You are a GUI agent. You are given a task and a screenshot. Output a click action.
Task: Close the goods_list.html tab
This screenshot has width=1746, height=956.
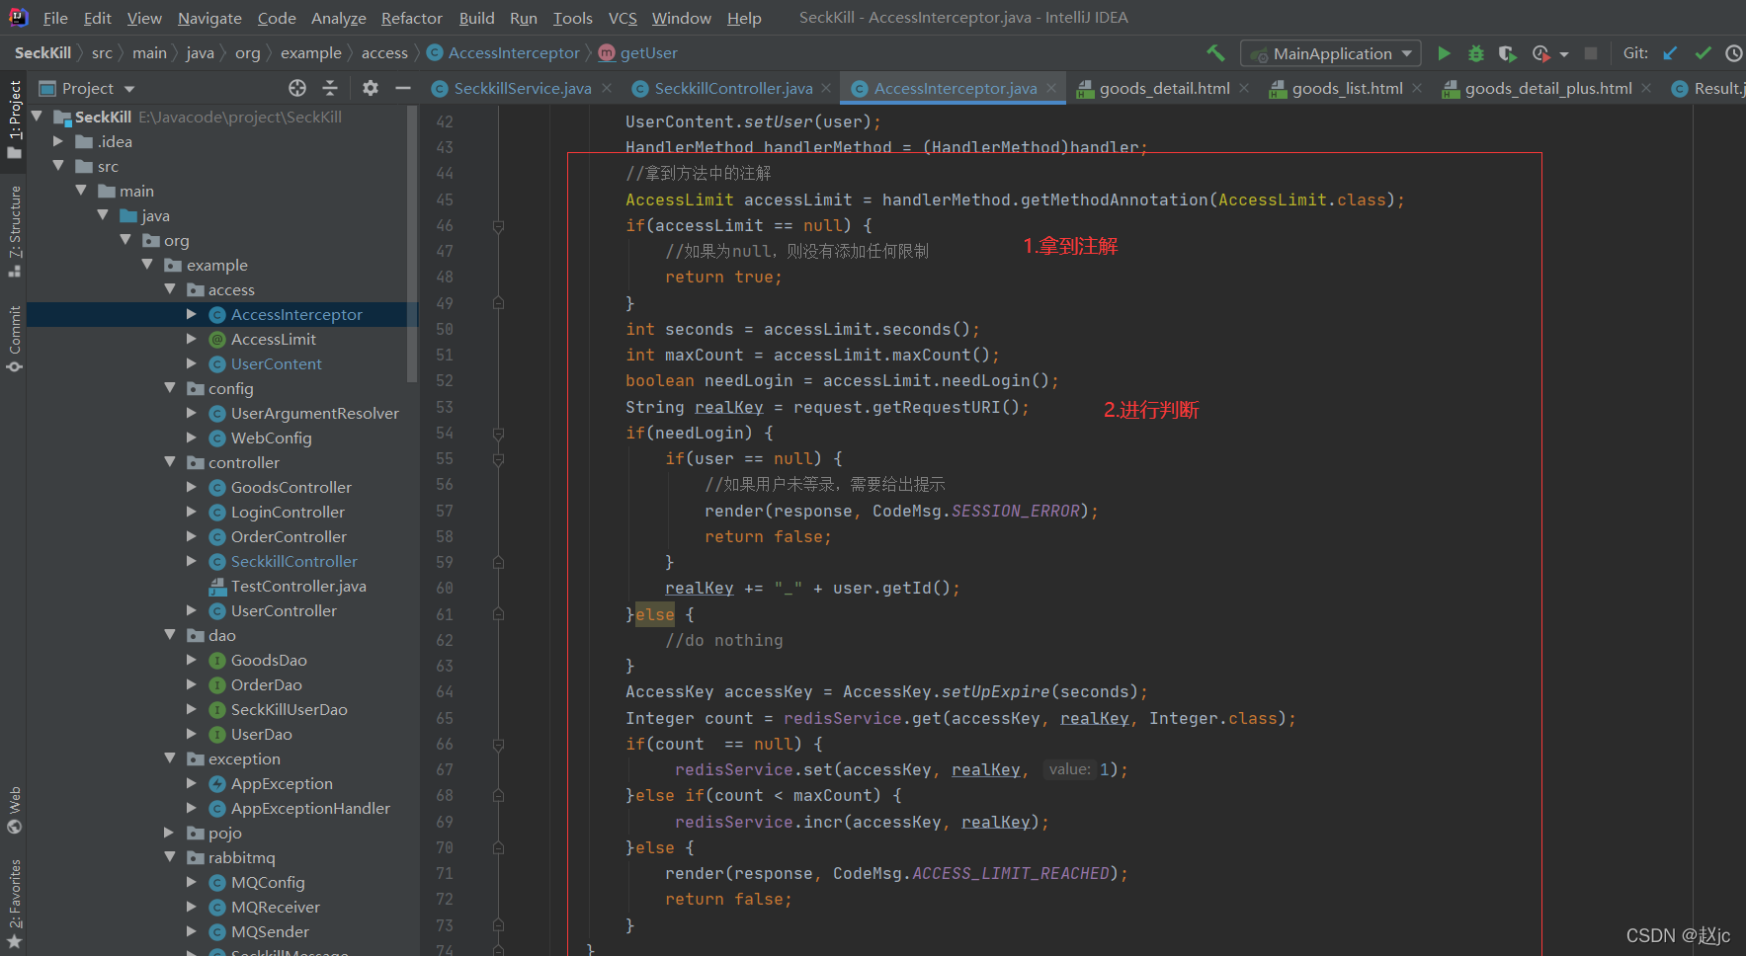click(x=1417, y=88)
